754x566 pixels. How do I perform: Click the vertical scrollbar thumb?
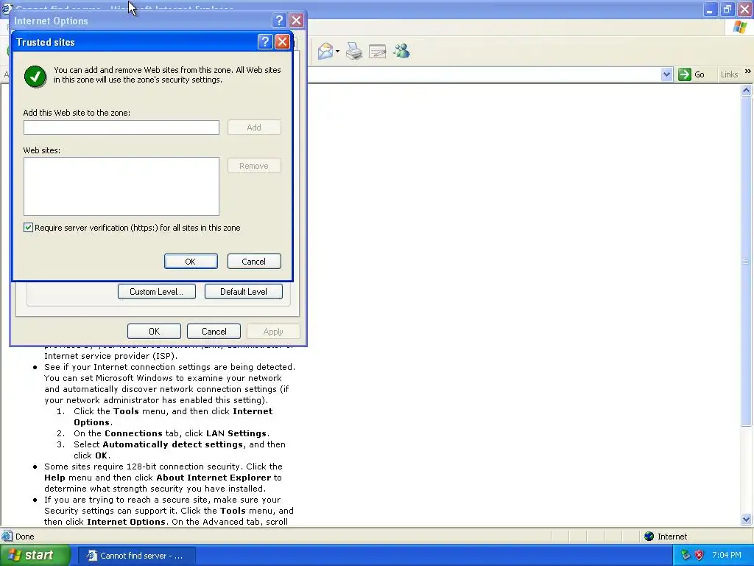[x=747, y=262]
